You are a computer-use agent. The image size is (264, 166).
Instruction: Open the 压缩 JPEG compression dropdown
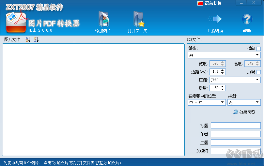(235, 80)
